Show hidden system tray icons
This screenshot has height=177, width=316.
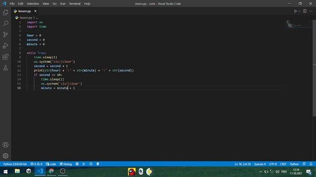[x=261, y=172]
